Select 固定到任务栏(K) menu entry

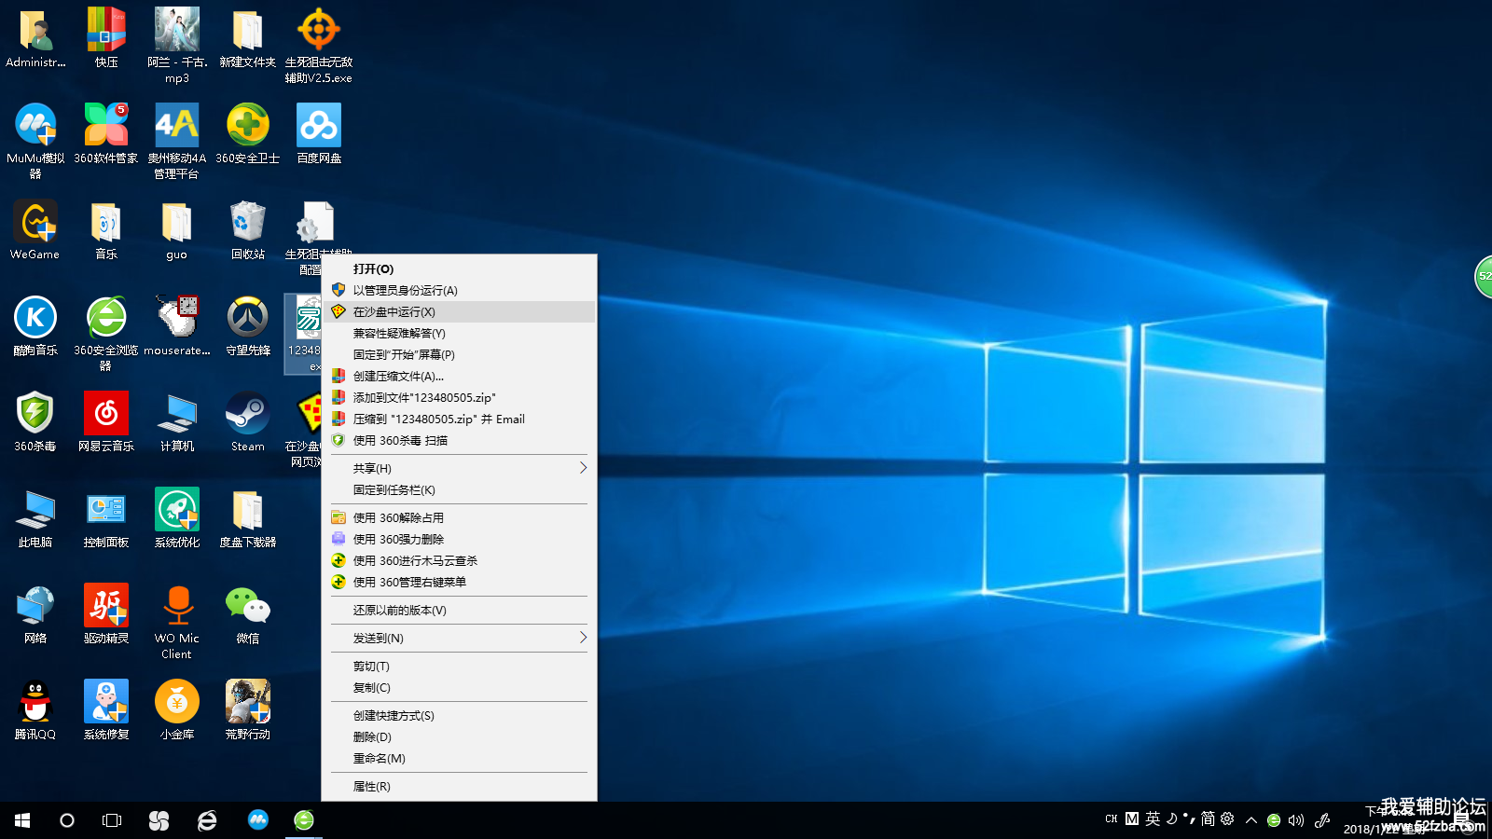click(x=459, y=490)
